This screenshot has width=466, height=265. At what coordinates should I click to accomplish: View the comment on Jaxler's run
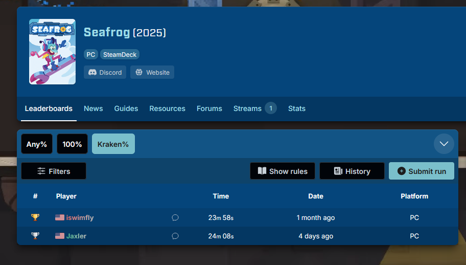pyautogui.click(x=175, y=236)
